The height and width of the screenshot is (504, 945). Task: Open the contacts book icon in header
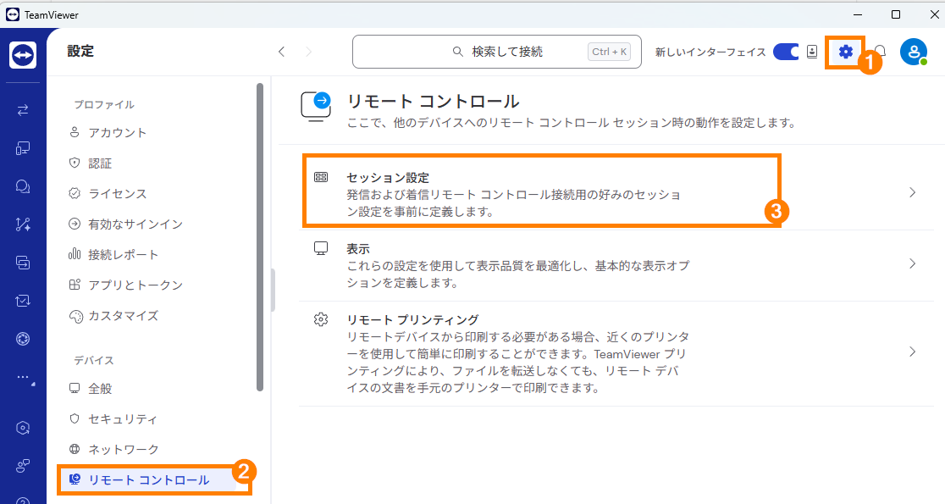coord(812,52)
